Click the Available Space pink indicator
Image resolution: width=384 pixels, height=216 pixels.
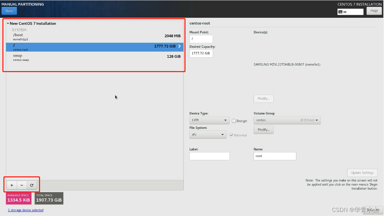(18, 198)
